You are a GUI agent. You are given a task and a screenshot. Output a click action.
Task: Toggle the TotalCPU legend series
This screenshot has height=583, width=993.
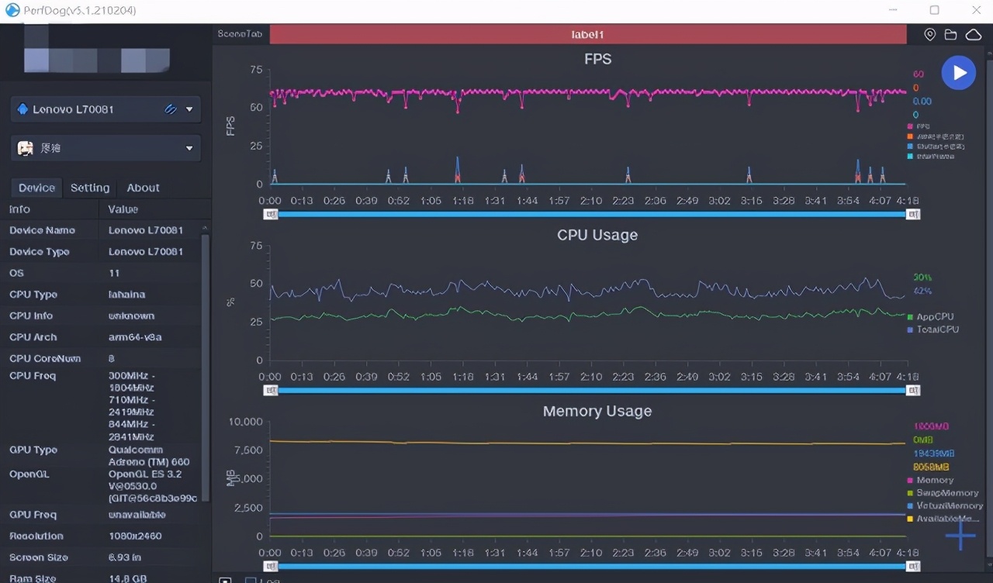click(933, 329)
